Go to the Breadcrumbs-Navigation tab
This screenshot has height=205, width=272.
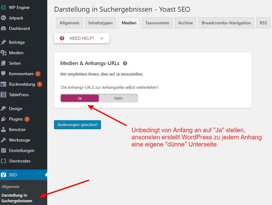[226, 23]
